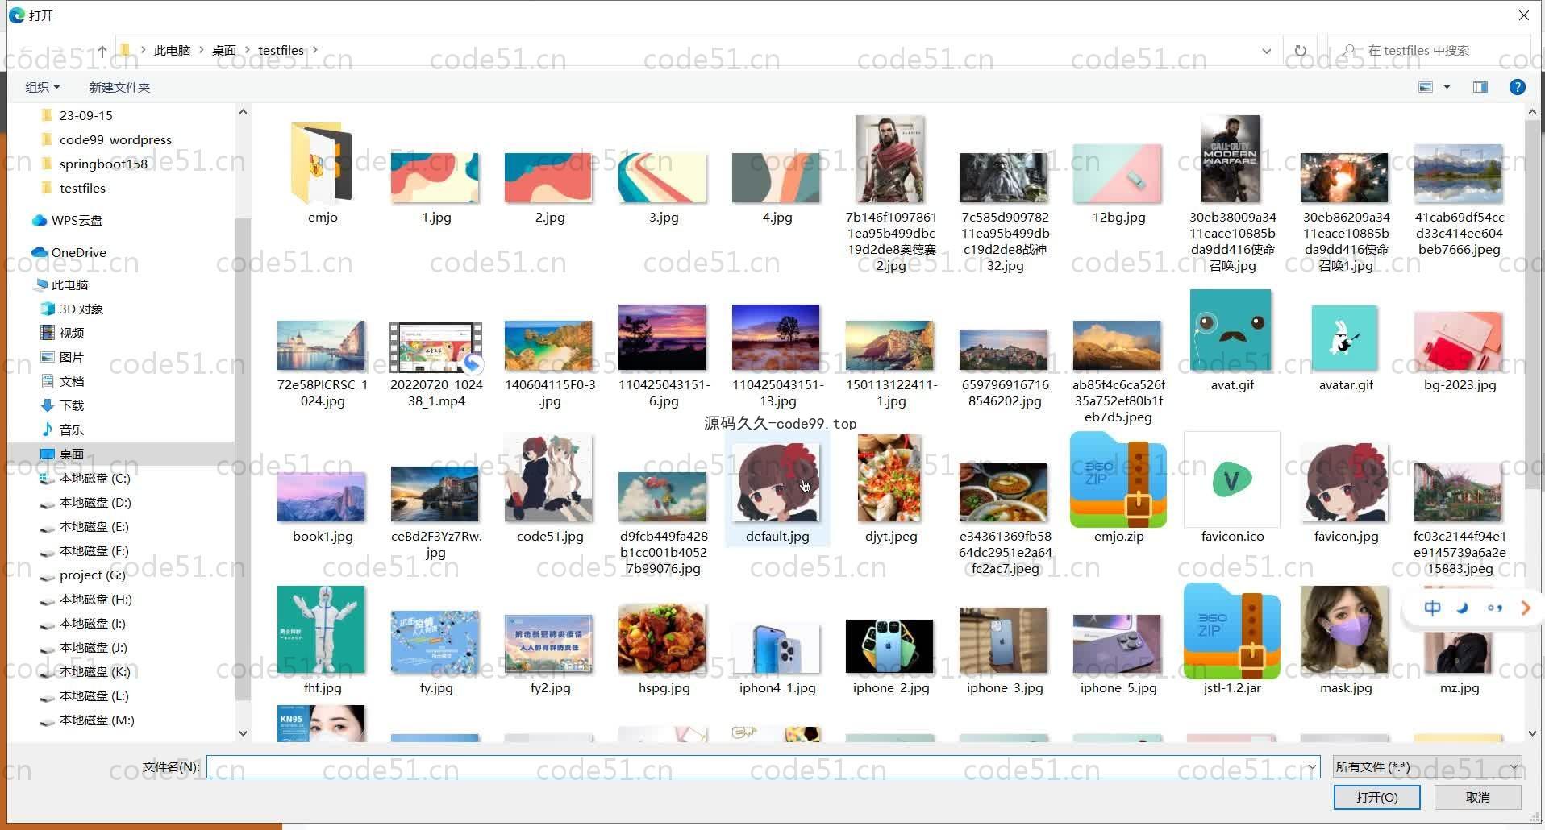This screenshot has height=830, width=1545.
Task: Open the emjo folder
Action: (x=322, y=164)
